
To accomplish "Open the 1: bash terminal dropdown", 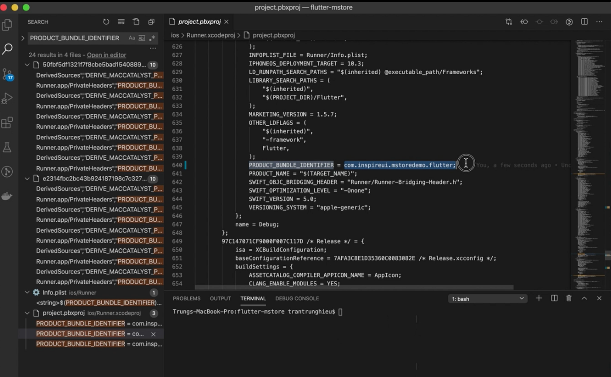I will [488, 299].
